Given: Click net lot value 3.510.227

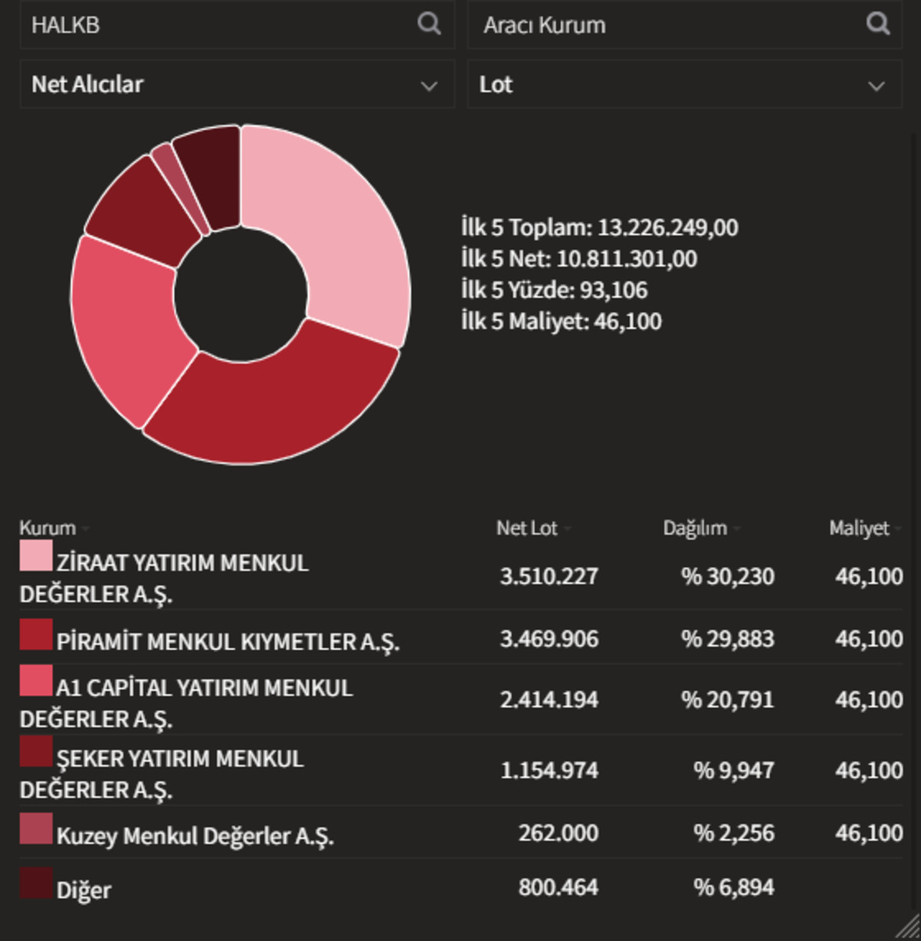Looking at the screenshot, I should tap(549, 576).
